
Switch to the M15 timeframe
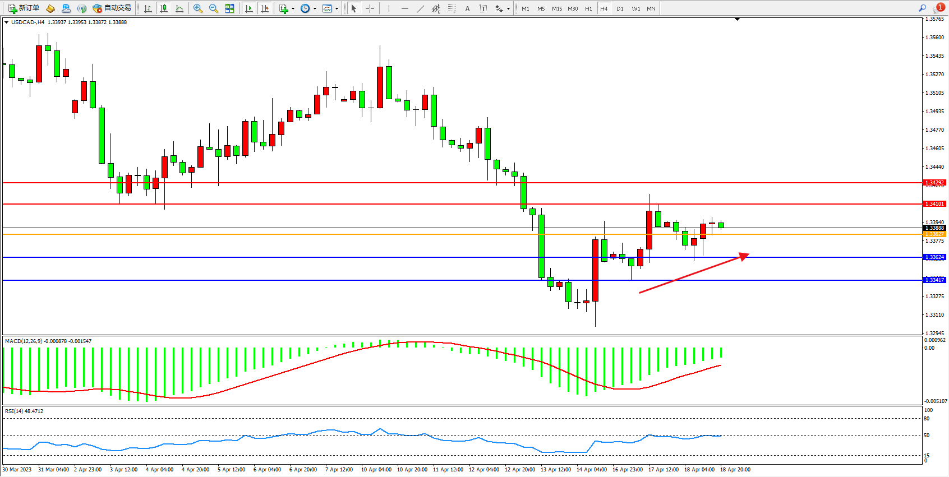coord(556,8)
